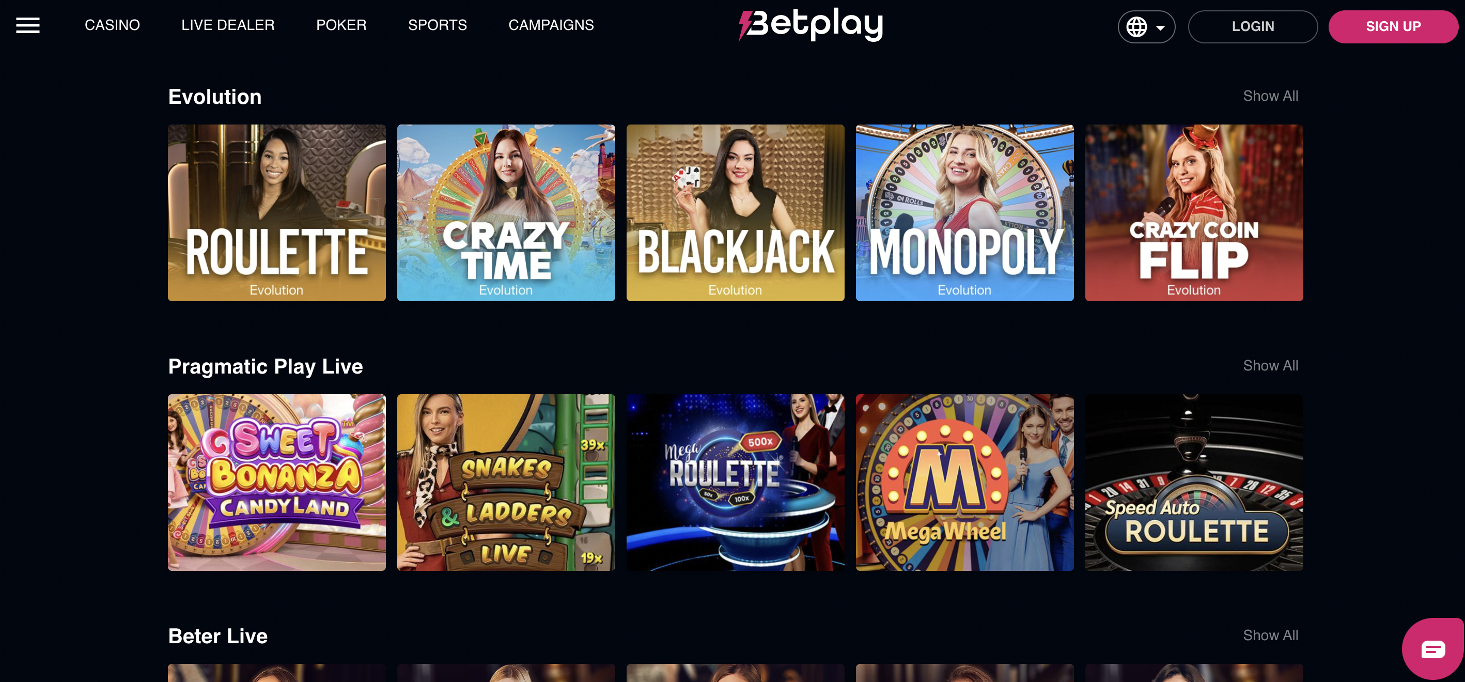The image size is (1465, 682).
Task: Open the hamburger menu icon
Action: pyautogui.click(x=28, y=25)
